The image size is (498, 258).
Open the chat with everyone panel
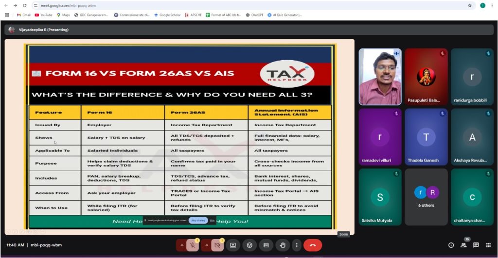pos(476,245)
